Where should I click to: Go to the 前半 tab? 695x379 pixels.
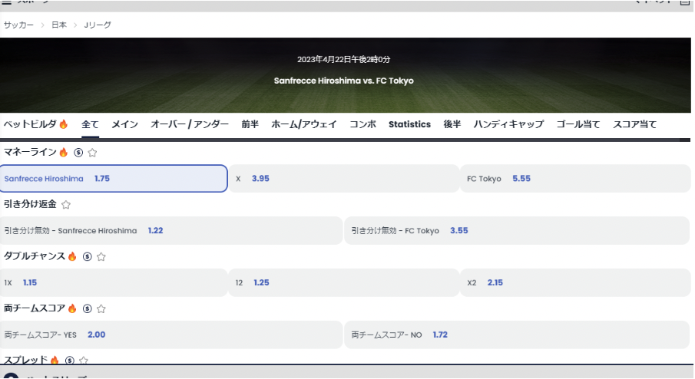(250, 124)
